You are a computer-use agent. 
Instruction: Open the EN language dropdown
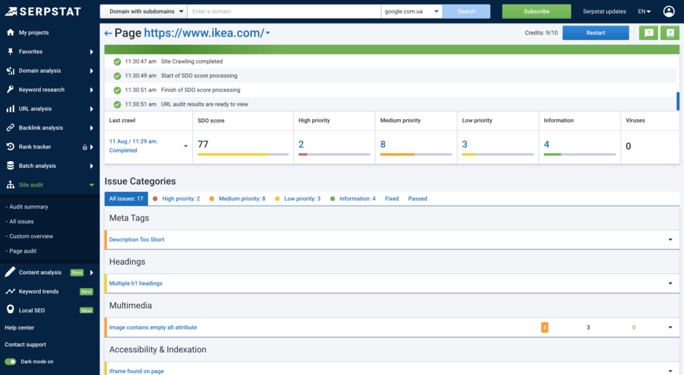tap(644, 11)
